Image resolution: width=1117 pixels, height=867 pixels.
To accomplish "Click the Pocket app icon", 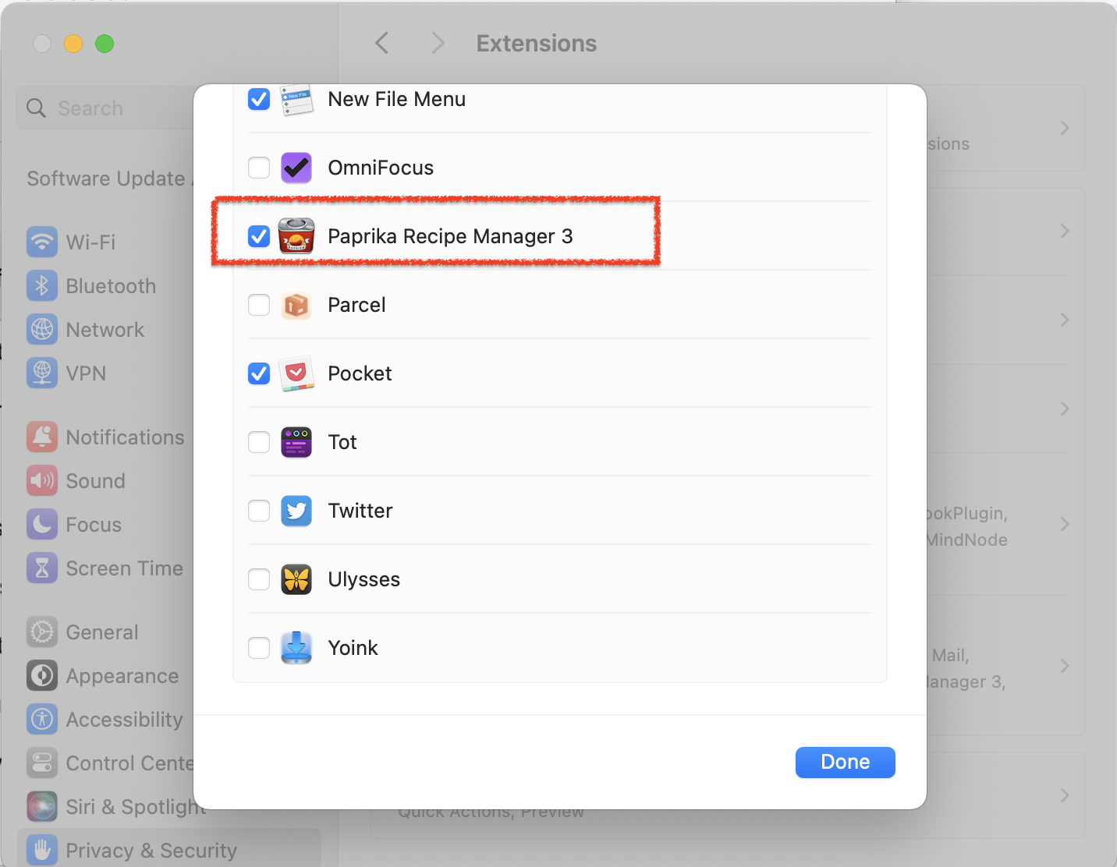I will coord(296,373).
